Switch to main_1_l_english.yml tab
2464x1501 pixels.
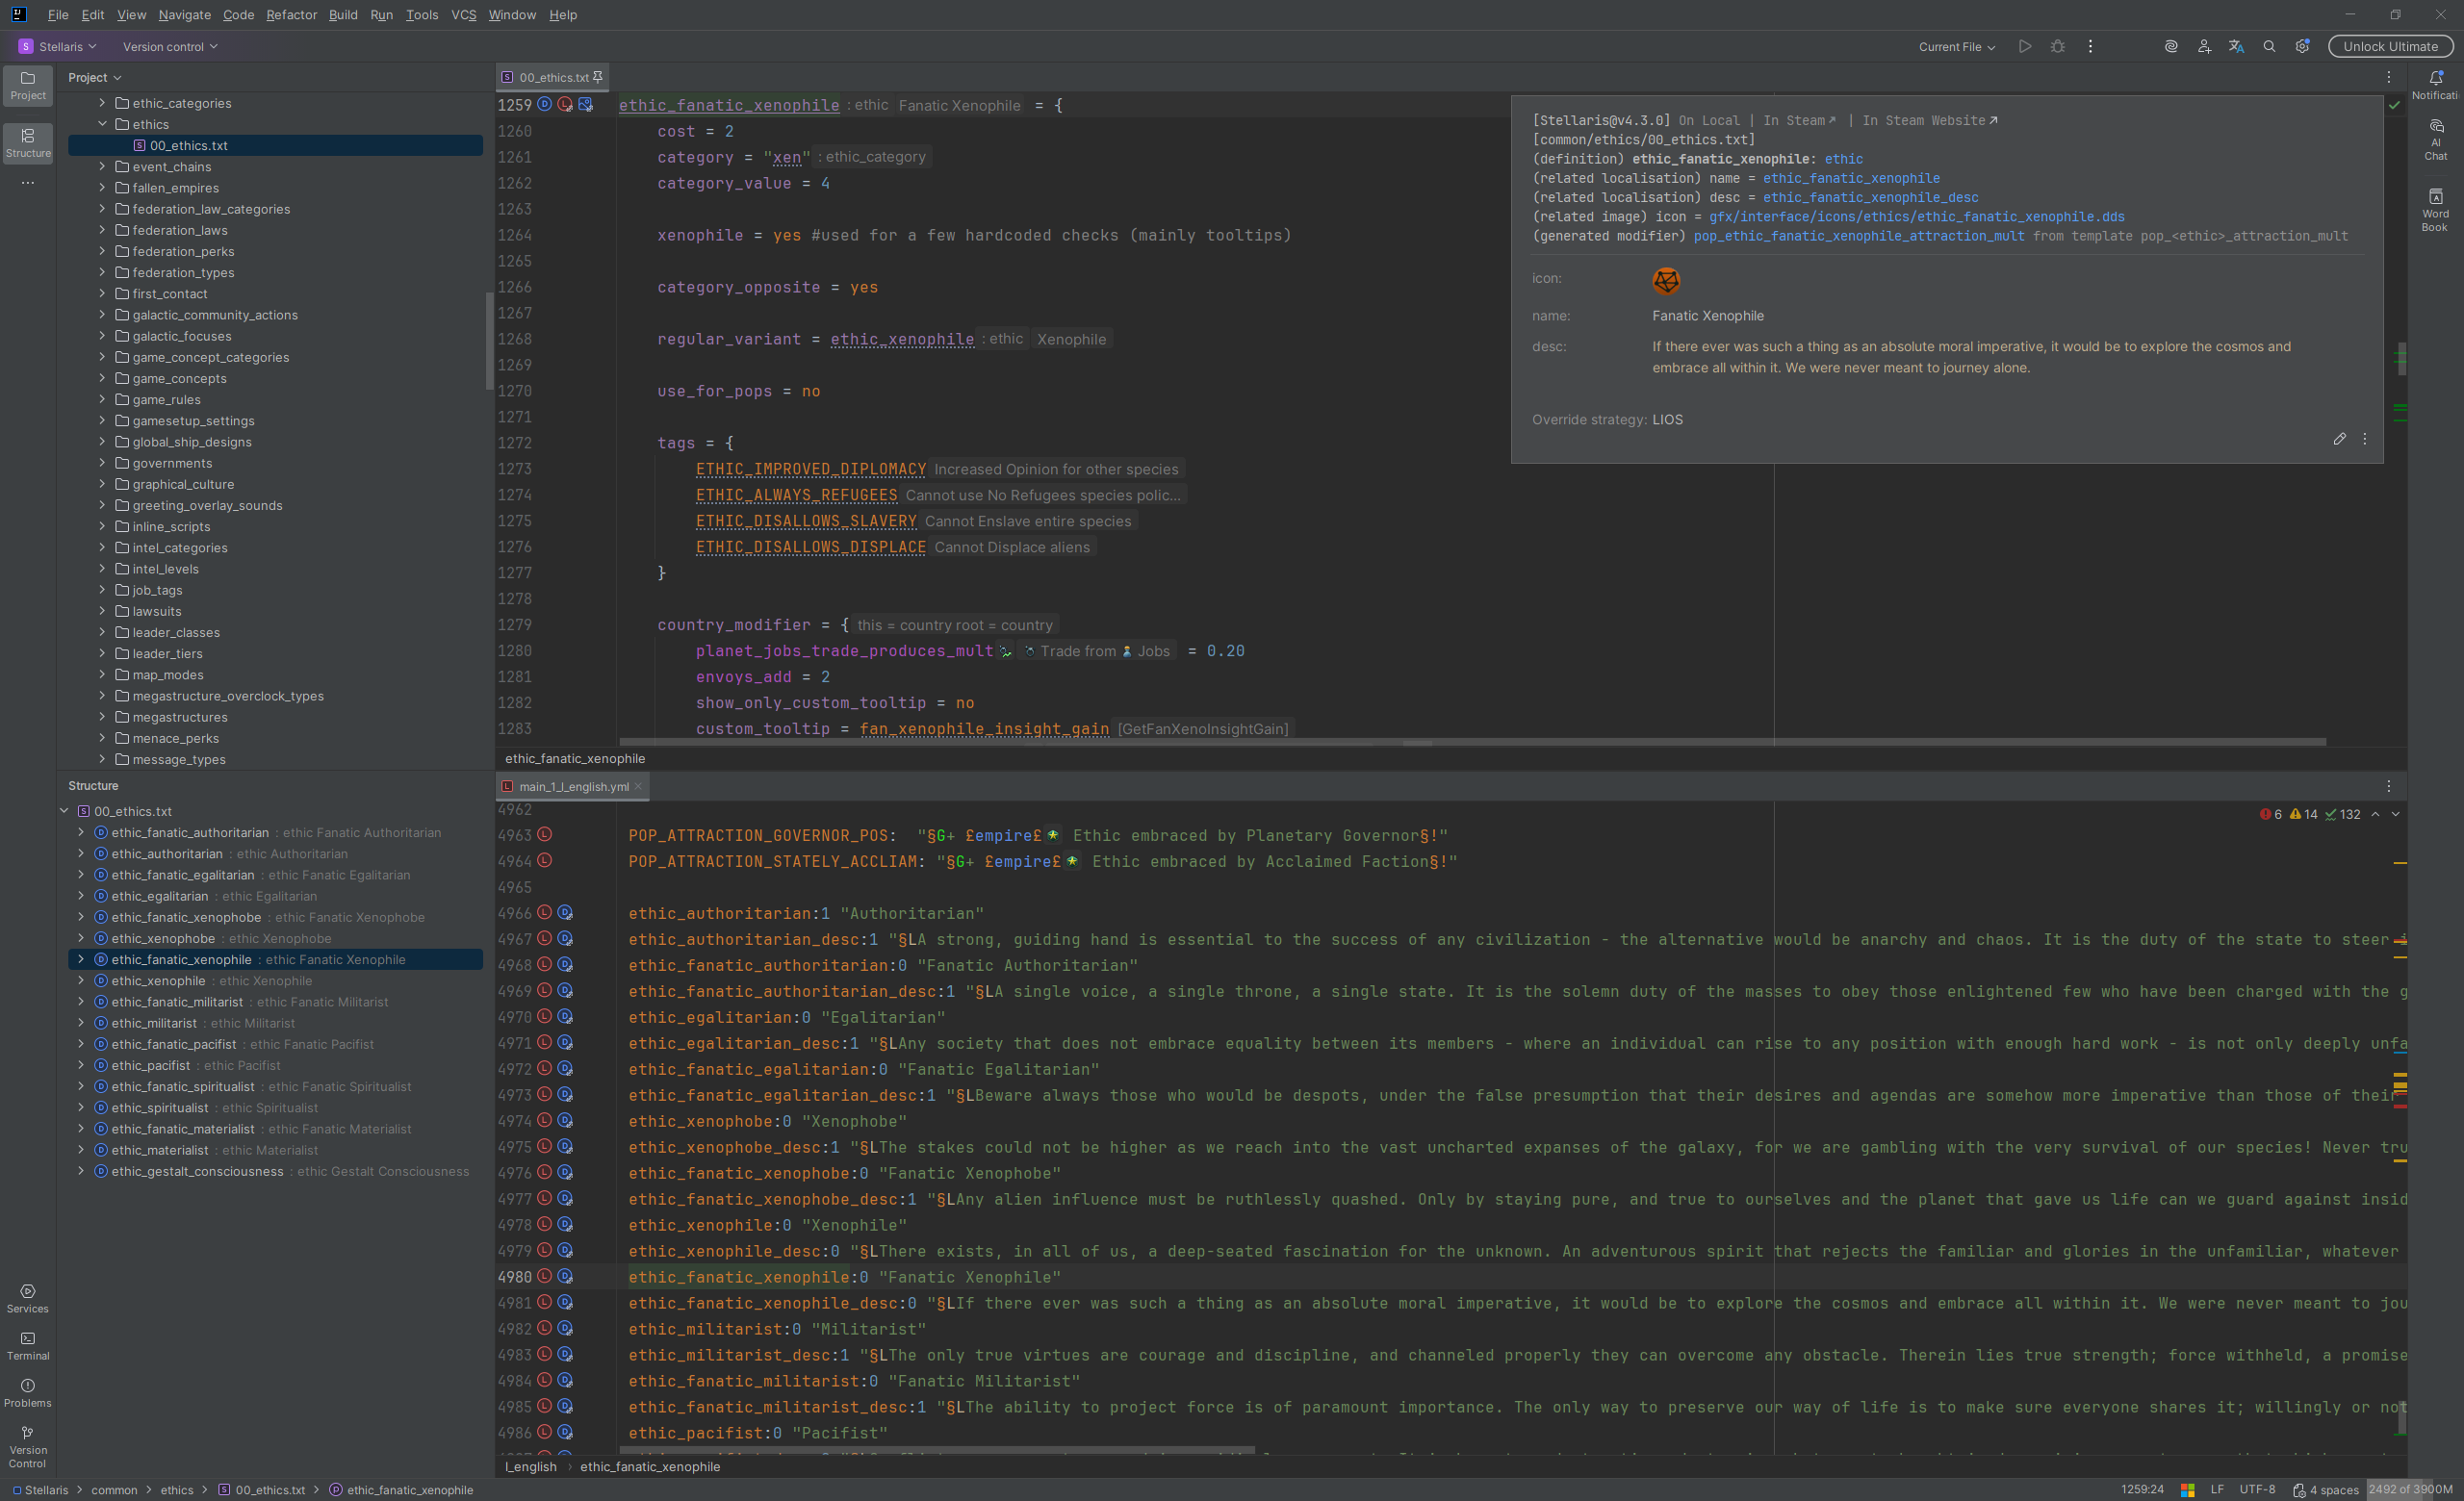click(573, 786)
